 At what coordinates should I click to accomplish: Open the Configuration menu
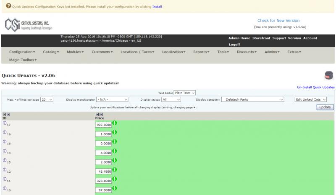(22, 52)
